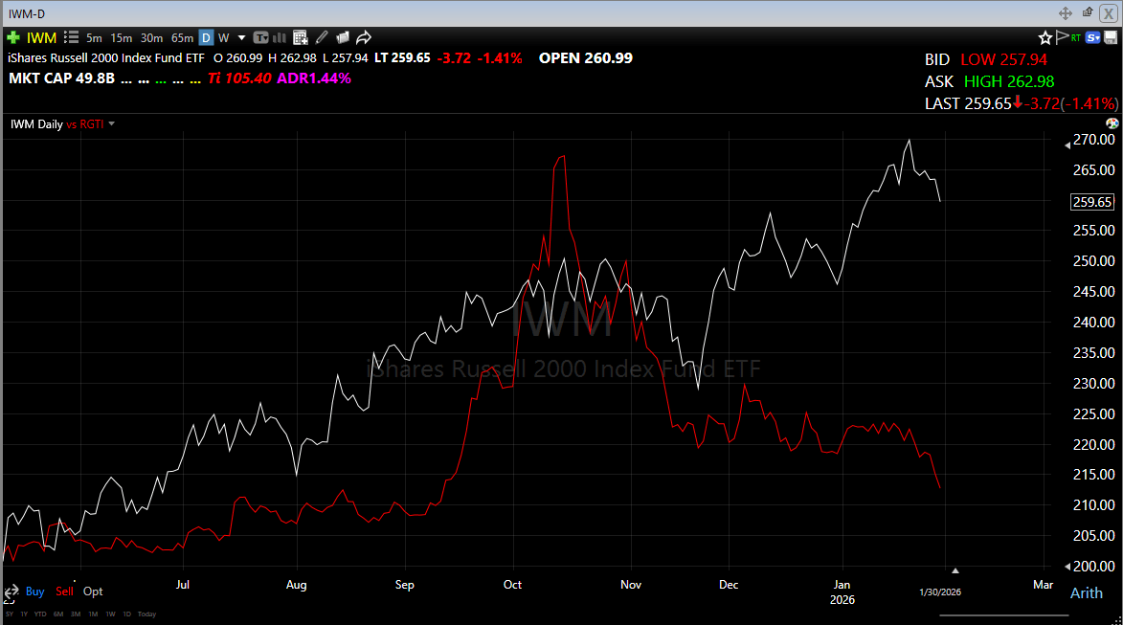Click the star favorite icon
The width and height of the screenshot is (1123, 625).
point(1044,38)
